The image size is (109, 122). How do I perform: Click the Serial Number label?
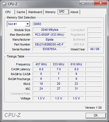[x=21, y=49]
